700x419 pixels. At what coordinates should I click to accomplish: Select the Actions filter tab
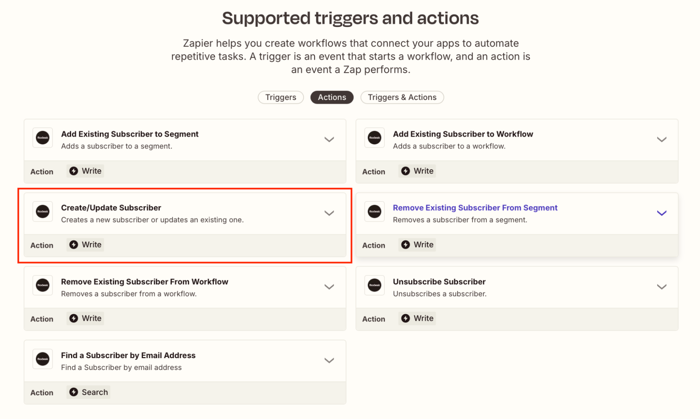pos(332,97)
